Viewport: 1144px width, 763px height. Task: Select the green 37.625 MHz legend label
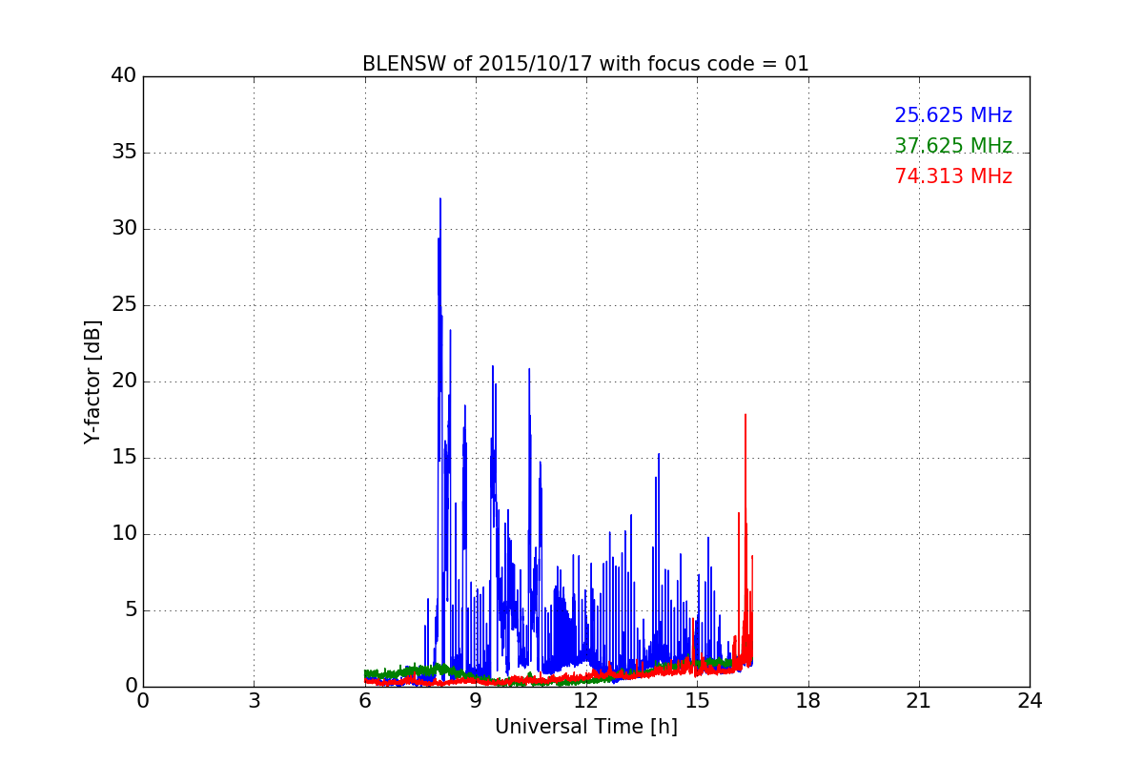(x=953, y=146)
